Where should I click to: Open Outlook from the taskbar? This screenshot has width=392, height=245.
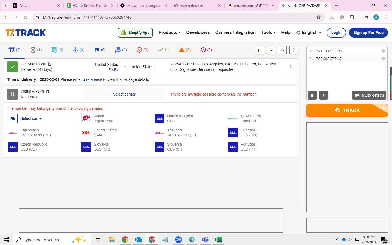(139, 240)
